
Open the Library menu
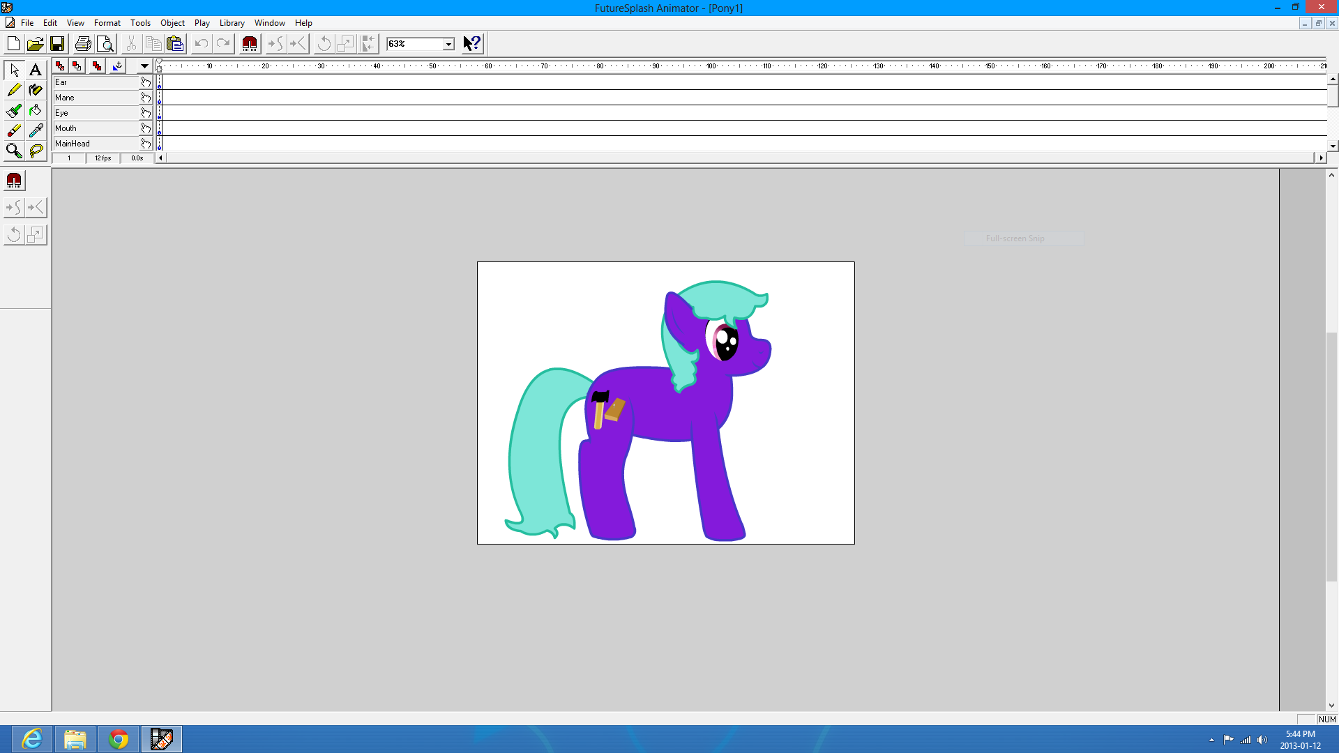point(232,23)
